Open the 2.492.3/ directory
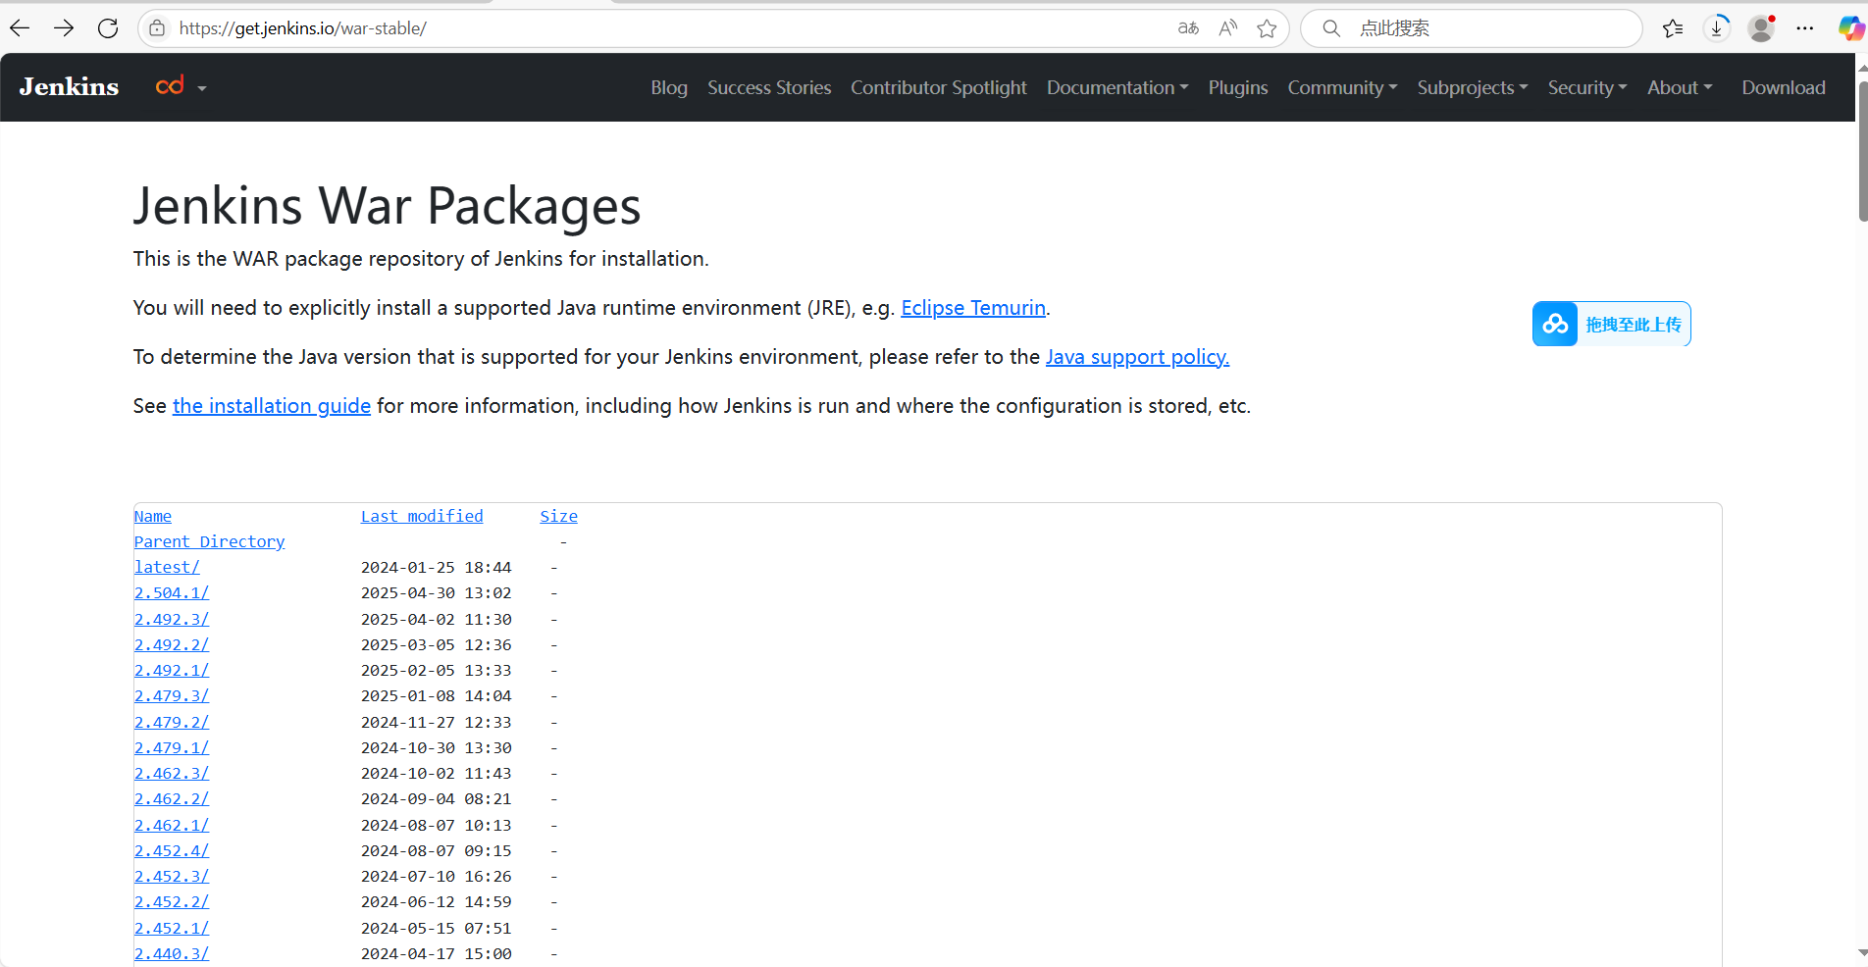This screenshot has height=967, width=1868. tap(172, 619)
